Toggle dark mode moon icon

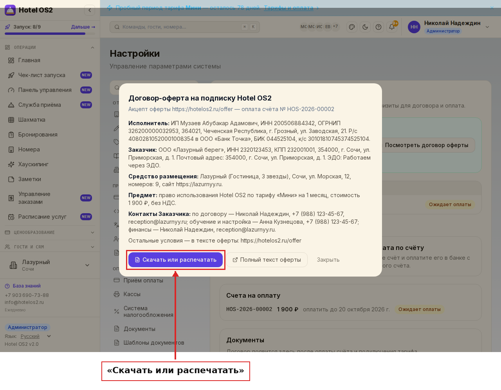pyautogui.click(x=365, y=27)
